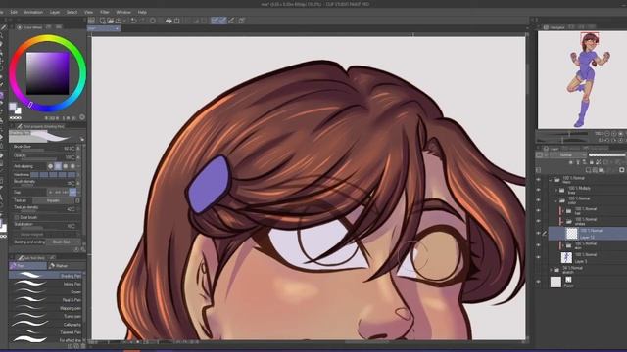This screenshot has height=352, width=627.
Task: Hide the top 100% Normal folder
Action: (x=538, y=180)
